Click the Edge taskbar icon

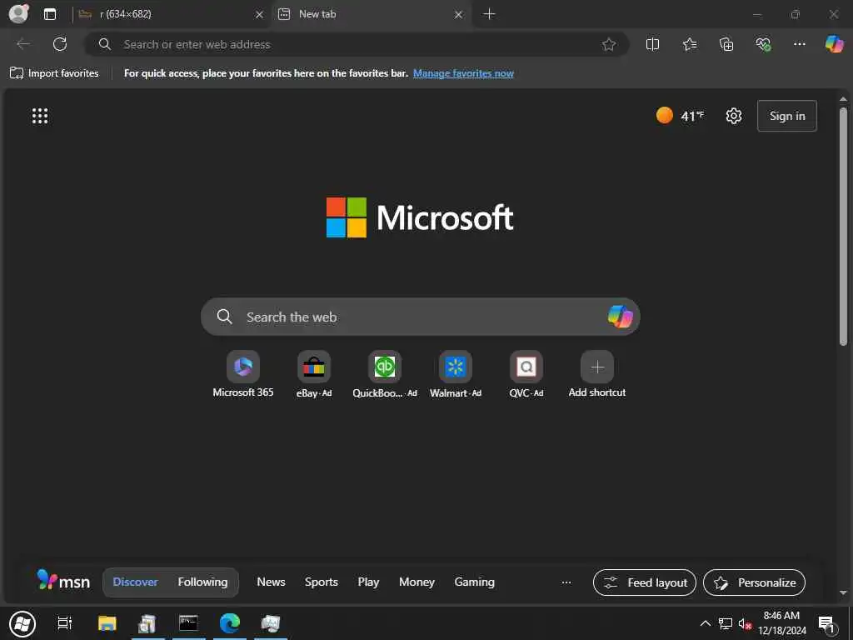coord(230,623)
